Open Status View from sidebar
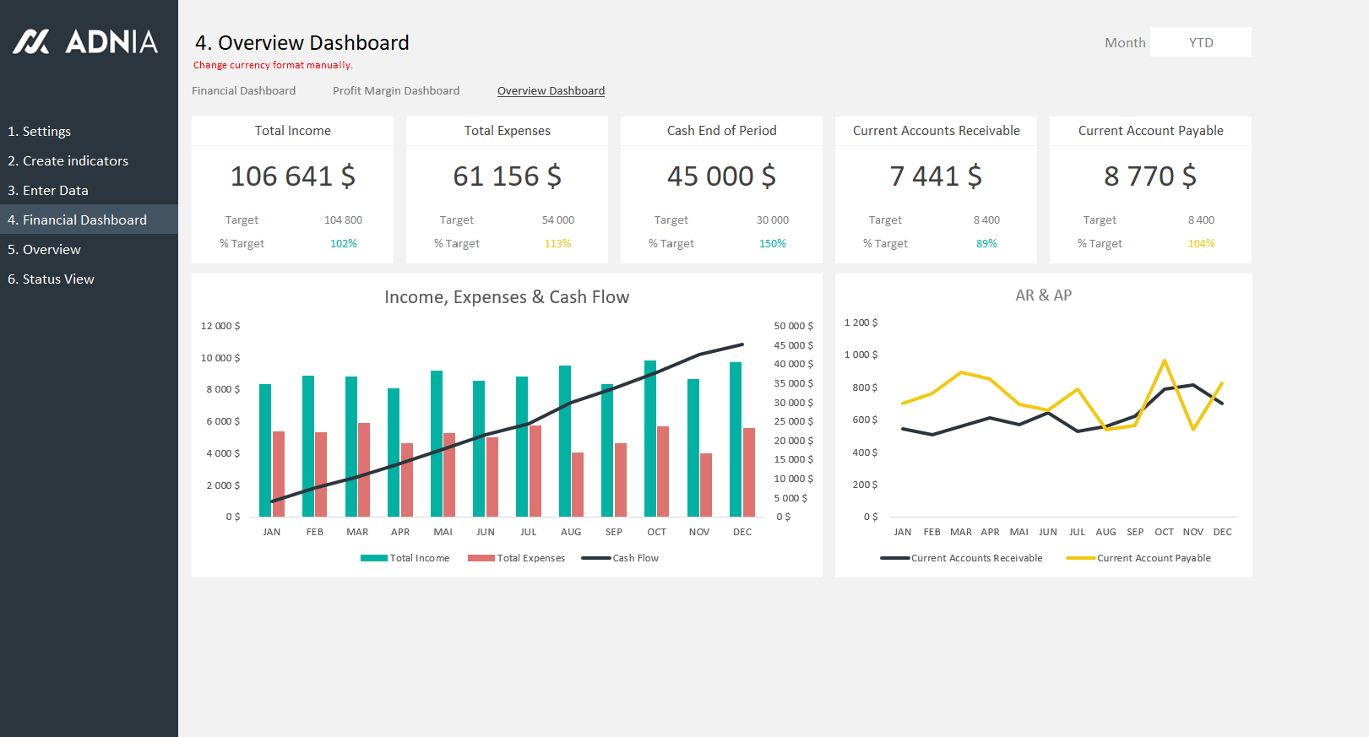 [51, 279]
